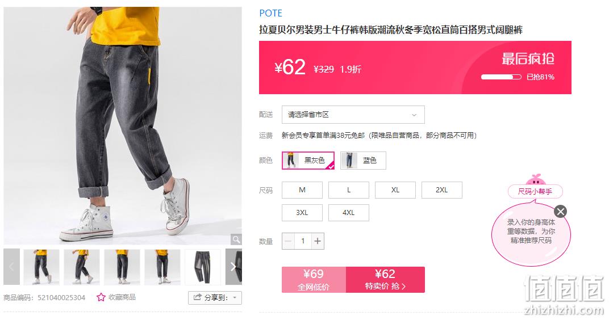Image resolution: width=609 pixels, height=320 pixels.
Task: Increase quantity with plus button
Action: 318,241
